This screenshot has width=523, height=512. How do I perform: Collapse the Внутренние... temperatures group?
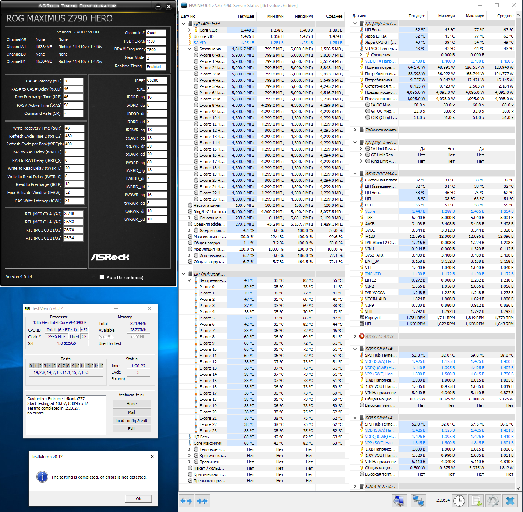(x=190, y=280)
